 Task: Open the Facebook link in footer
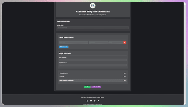click(95, 101)
